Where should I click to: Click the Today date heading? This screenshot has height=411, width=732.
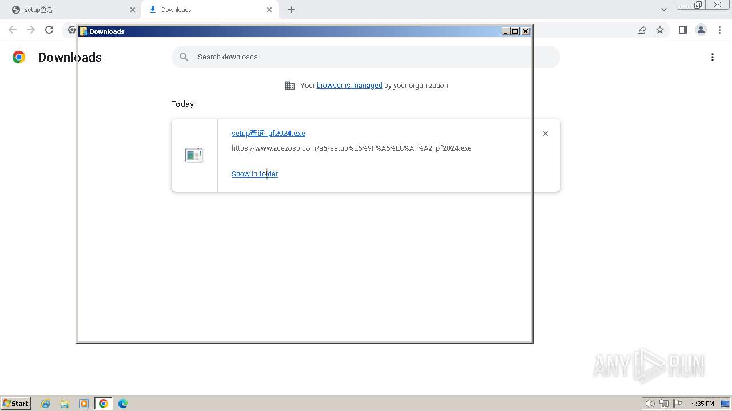pos(183,104)
